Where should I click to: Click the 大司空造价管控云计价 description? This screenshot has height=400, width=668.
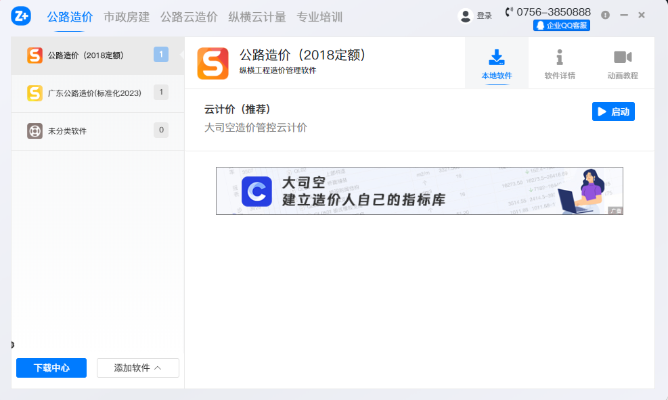click(256, 128)
